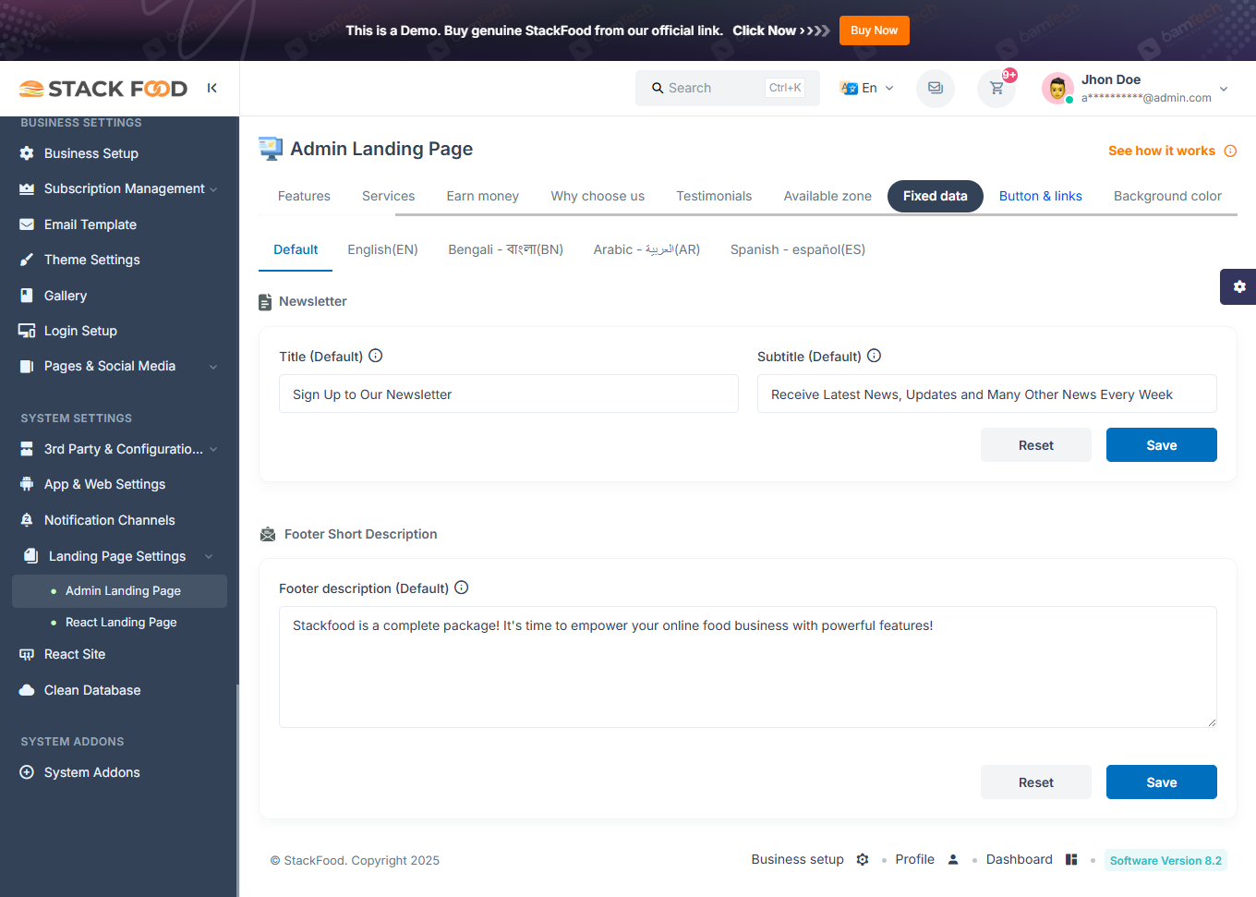This screenshot has height=897, width=1256.
Task: Click the Business Setup gear icon in sidebar
Action: [27, 153]
